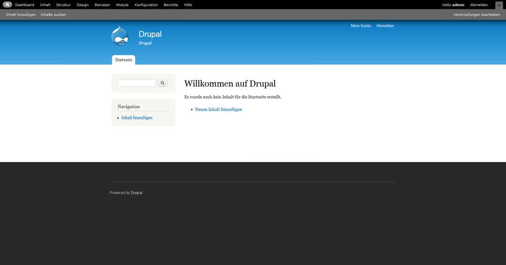Open the Berichte menu
Viewport: 506px width, 265px height.
[x=171, y=5]
